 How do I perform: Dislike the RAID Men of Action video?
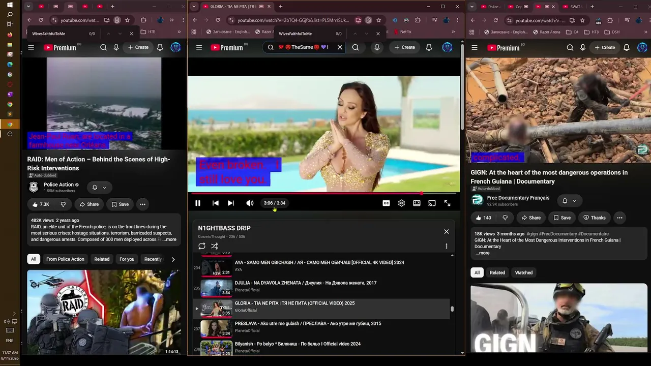point(64,204)
